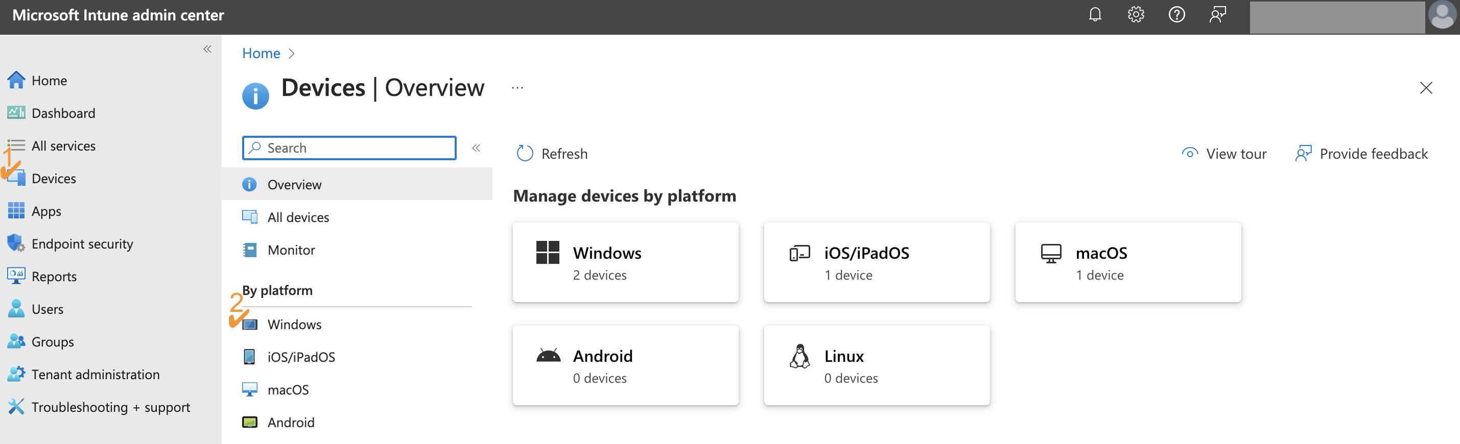Open the user account avatar
Image resolution: width=1460 pixels, height=444 pixels.
[x=1442, y=15]
